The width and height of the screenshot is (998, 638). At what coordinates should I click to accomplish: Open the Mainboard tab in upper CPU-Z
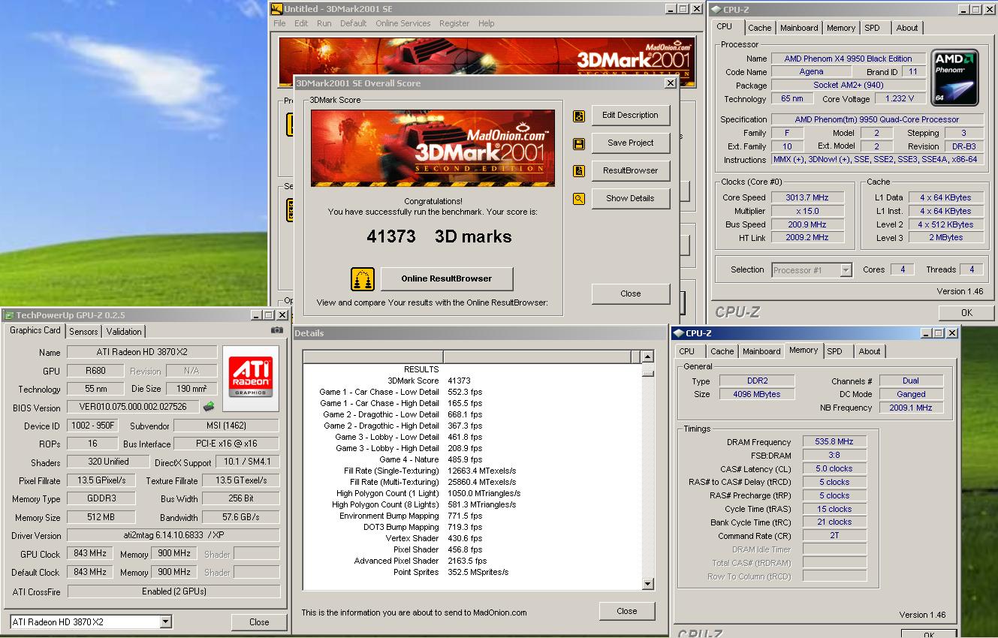(799, 28)
